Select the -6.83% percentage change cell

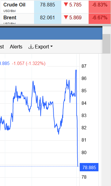pos(100,7)
